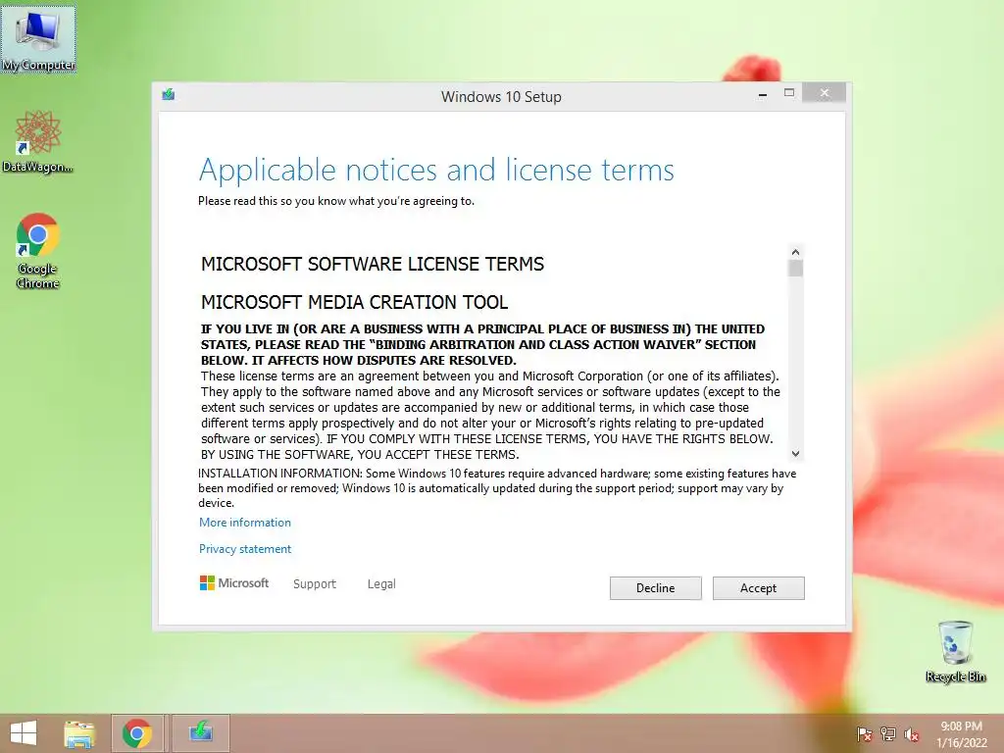Screen dimensions: 1004x753
Task: Click the Microsoft logo in the dialog footer
Action: pos(234,583)
